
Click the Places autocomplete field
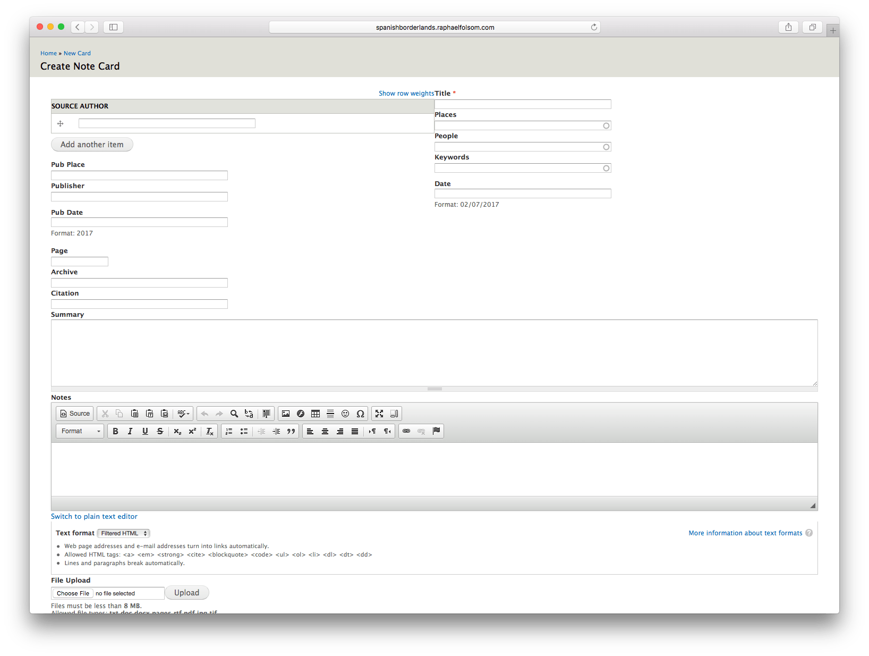coord(523,125)
